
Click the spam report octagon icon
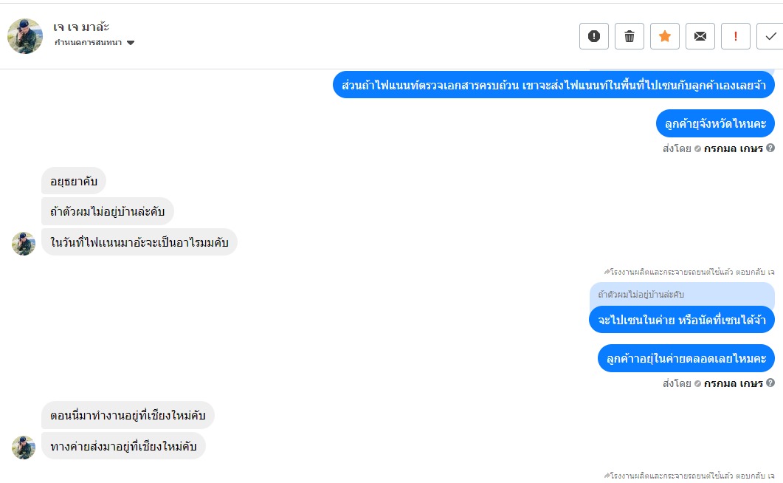(594, 36)
